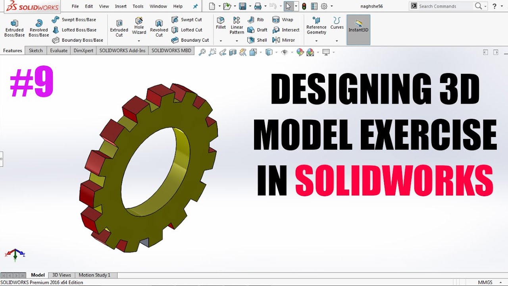Open the Hole Wizard tool

139,26
